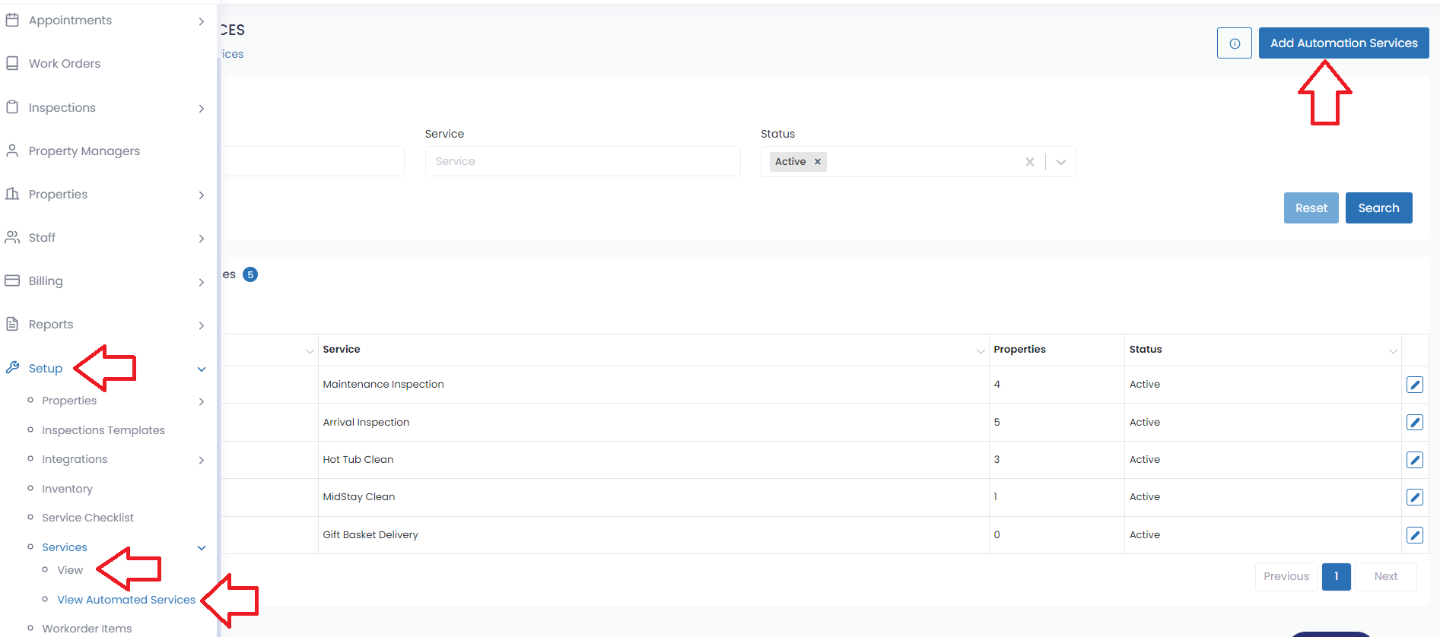Viewport: 1440px width, 637px height.
Task: Click the Reports document icon
Action: 12,324
